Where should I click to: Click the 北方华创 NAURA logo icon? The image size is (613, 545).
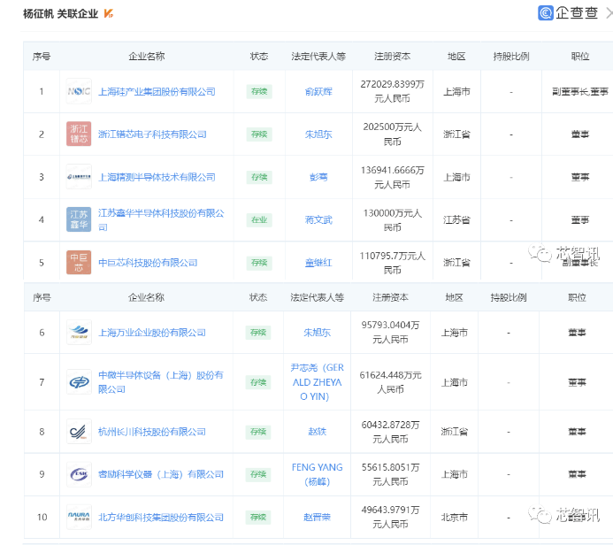pos(79,518)
